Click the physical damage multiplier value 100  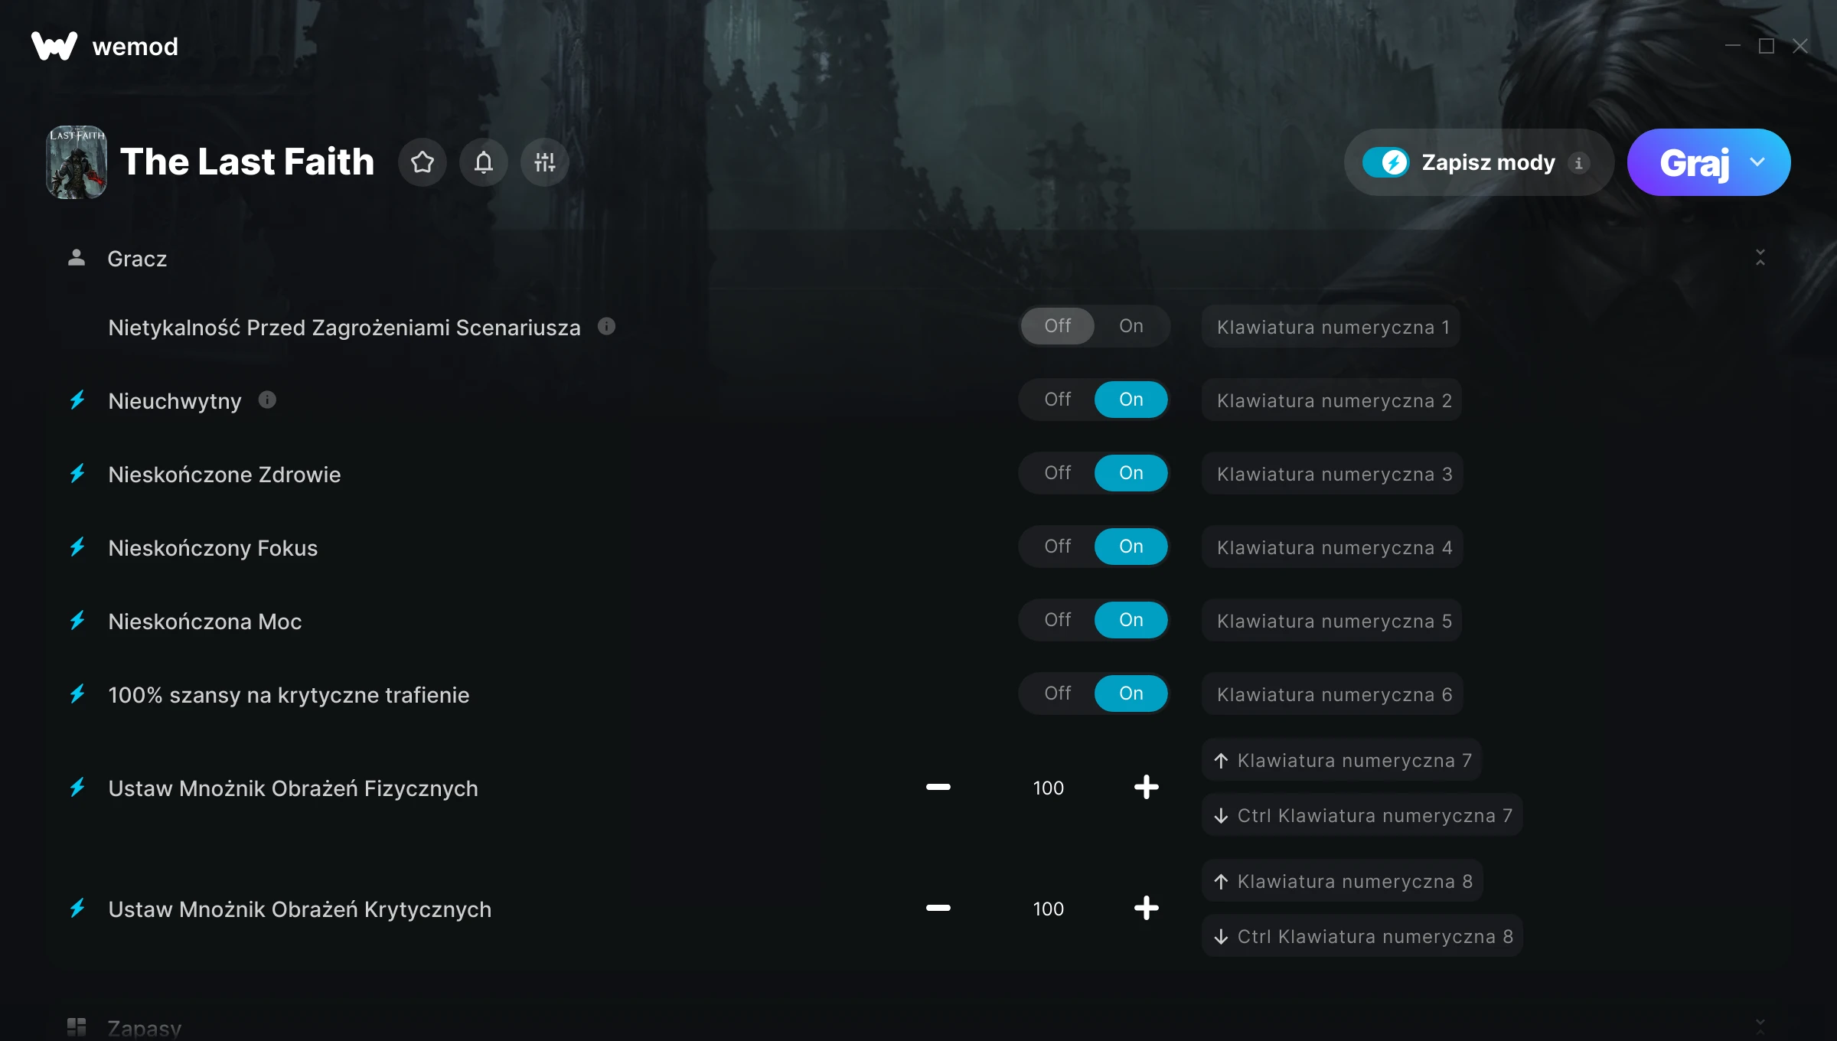coord(1049,788)
